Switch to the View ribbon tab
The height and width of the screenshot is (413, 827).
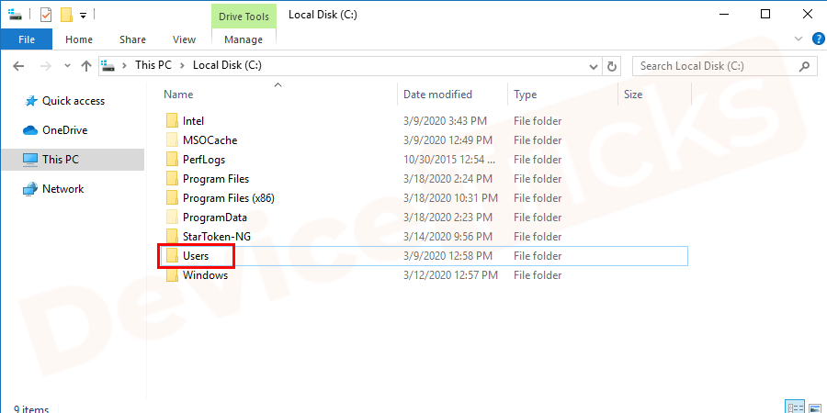click(x=184, y=39)
